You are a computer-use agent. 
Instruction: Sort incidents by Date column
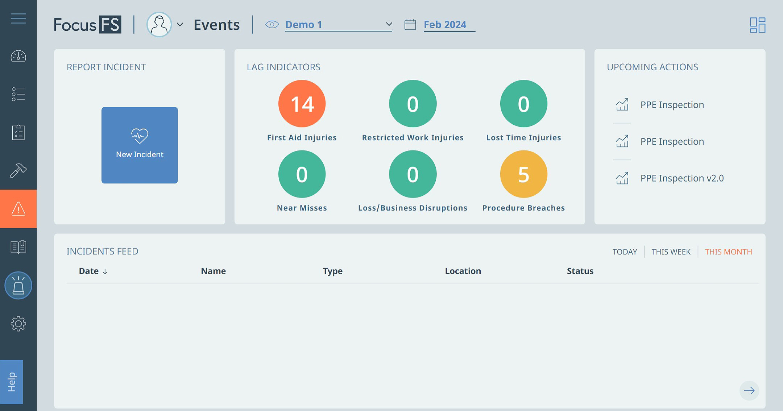93,271
